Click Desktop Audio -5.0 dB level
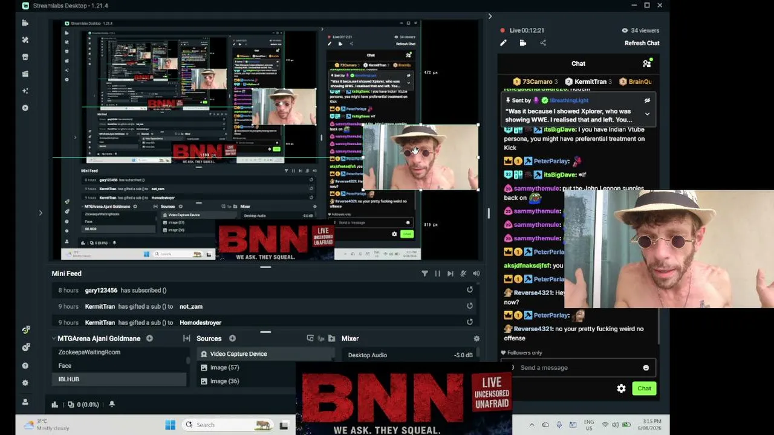 click(x=463, y=355)
